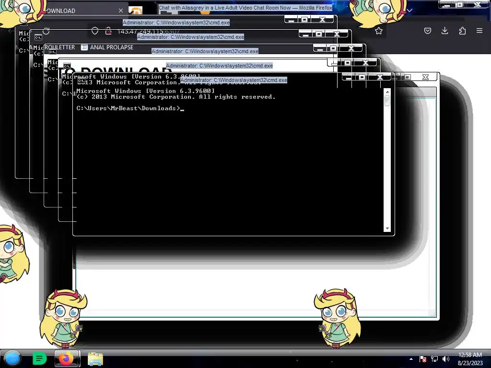
Task: Open network status tray icon
Action: tap(434, 359)
